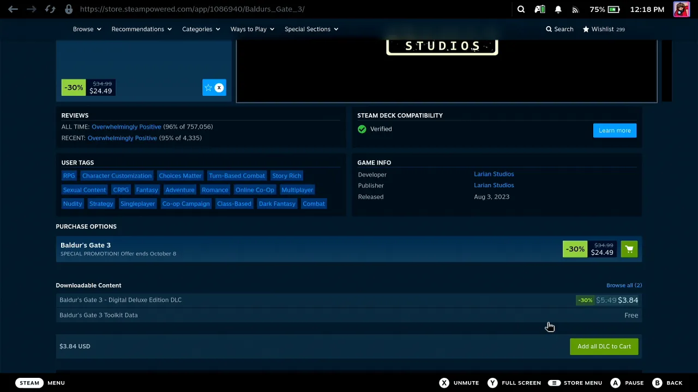Click the STEAM menu button

pyautogui.click(x=29, y=383)
